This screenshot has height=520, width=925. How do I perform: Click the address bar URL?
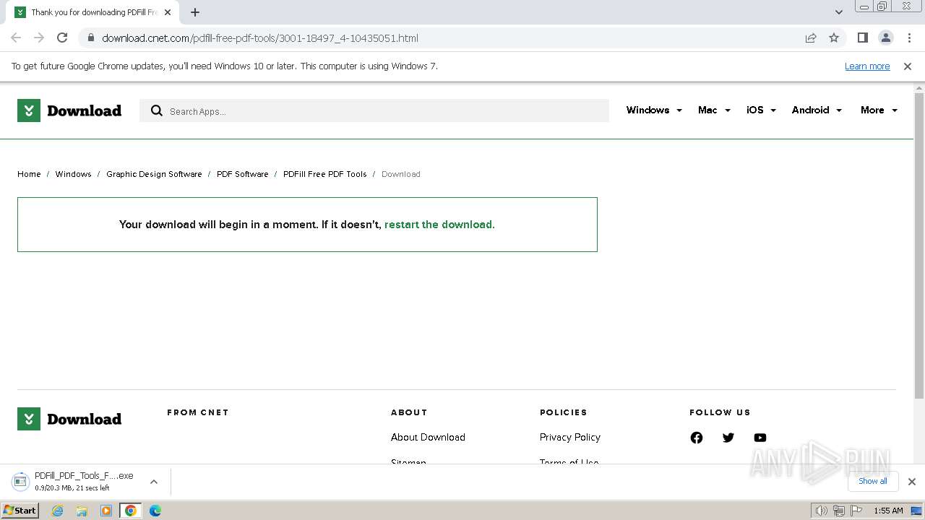pos(260,38)
